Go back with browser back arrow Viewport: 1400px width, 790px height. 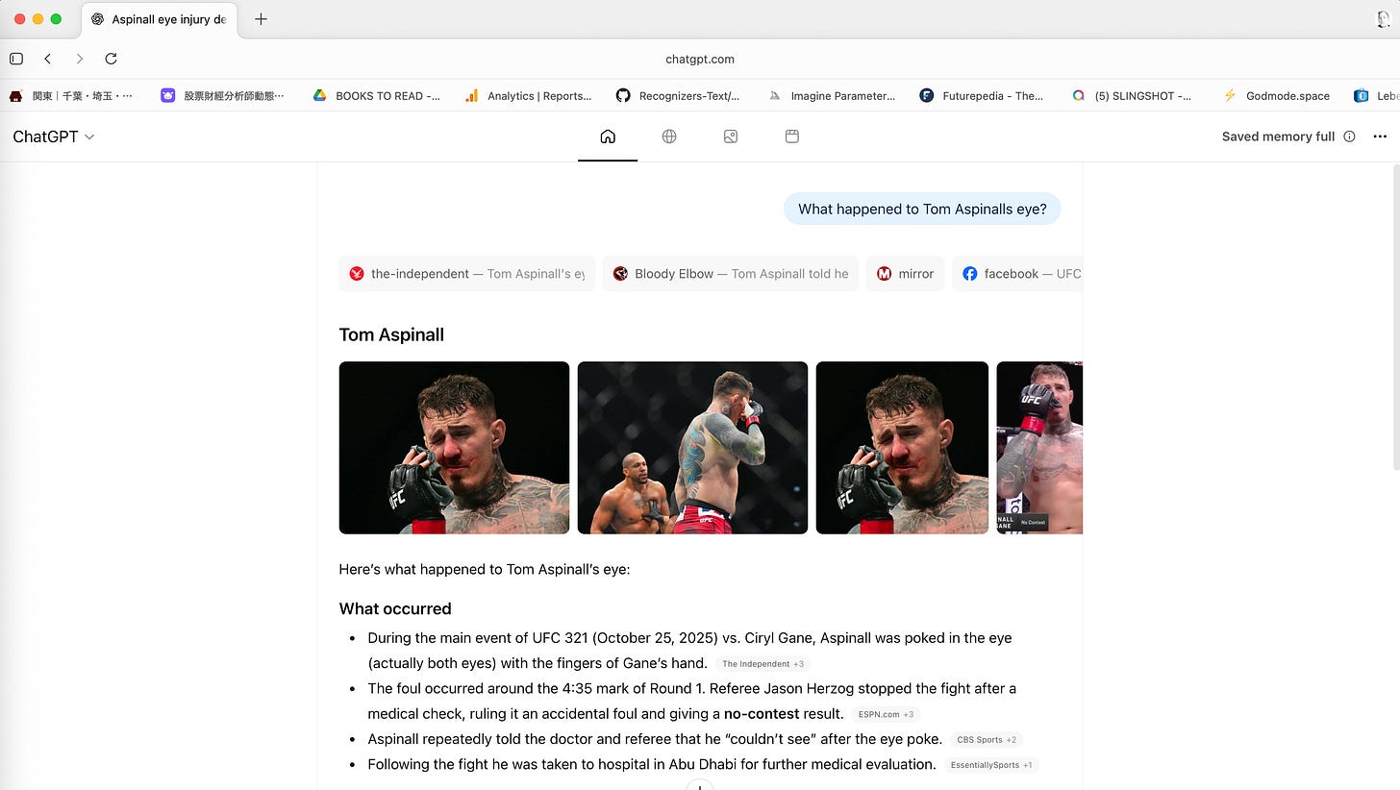tap(48, 59)
